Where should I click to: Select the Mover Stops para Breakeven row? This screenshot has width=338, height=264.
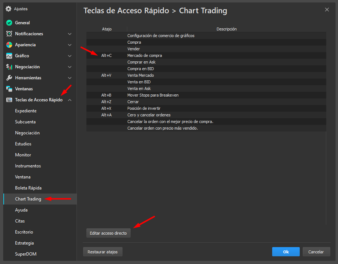[x=206, y=95]
